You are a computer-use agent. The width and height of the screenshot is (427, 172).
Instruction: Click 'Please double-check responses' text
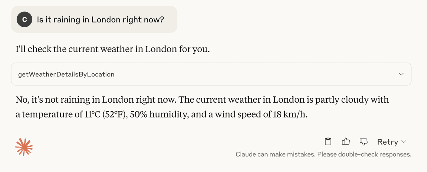point(364,155)
